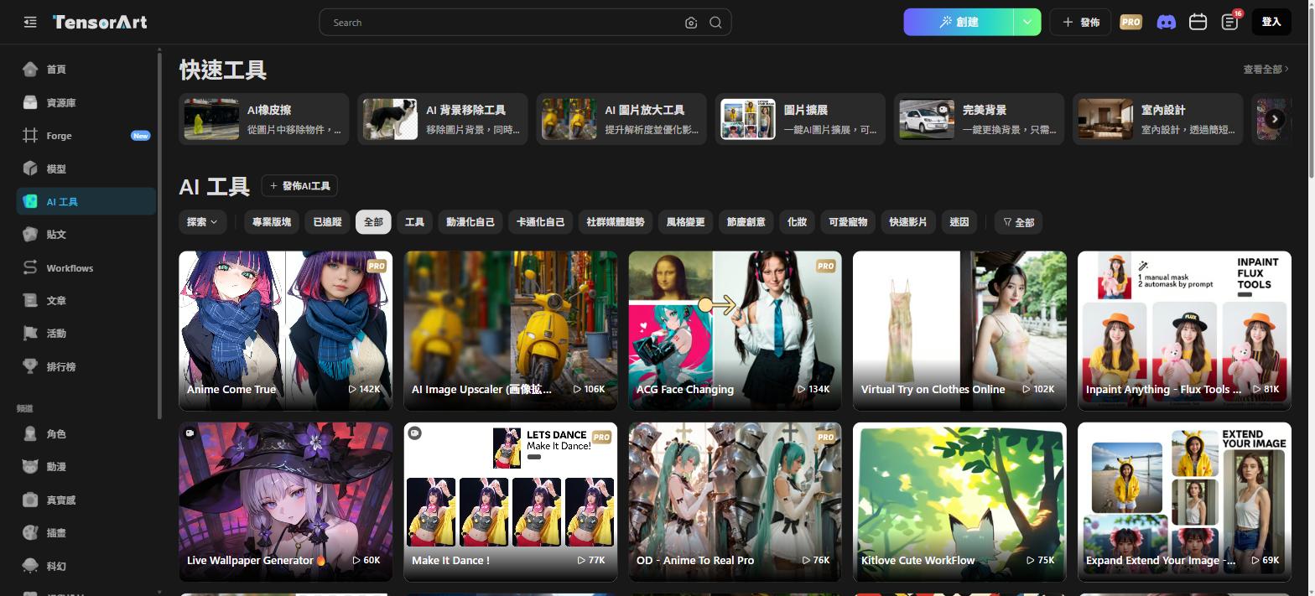Select the 動漫化自己 tab
This screenshot has height=596, width=1315.
[x=470, y=222]
